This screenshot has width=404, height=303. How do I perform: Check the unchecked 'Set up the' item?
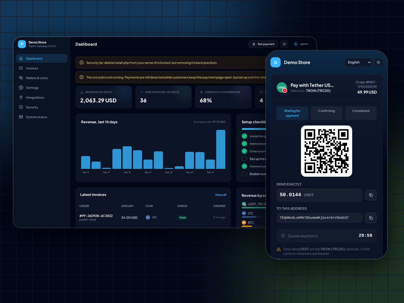(x=244, y=159)
